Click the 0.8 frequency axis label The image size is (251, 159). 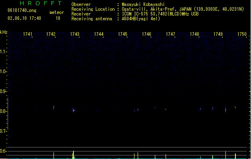pos(3,111)
